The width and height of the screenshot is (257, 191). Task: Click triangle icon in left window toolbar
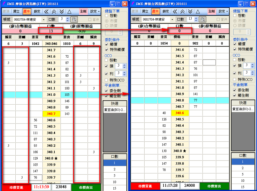(x=69, y=11)
